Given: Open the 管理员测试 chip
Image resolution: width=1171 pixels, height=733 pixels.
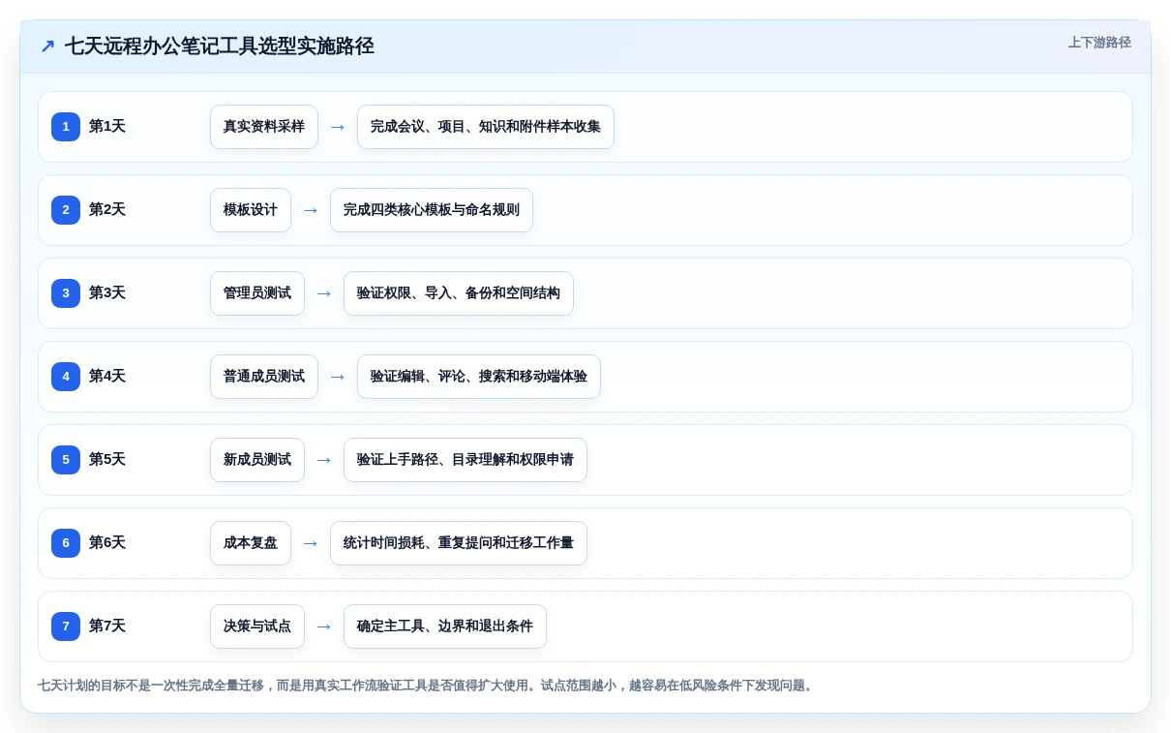Looking at the screenshot, I should (x=257, y=293).
